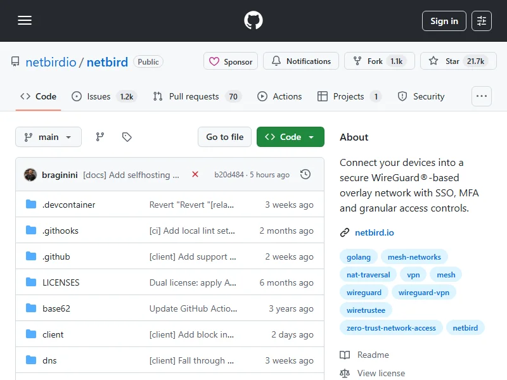Click the Go to file search field
This screenshot has height=380, width=507.
(x=225, y=137)
